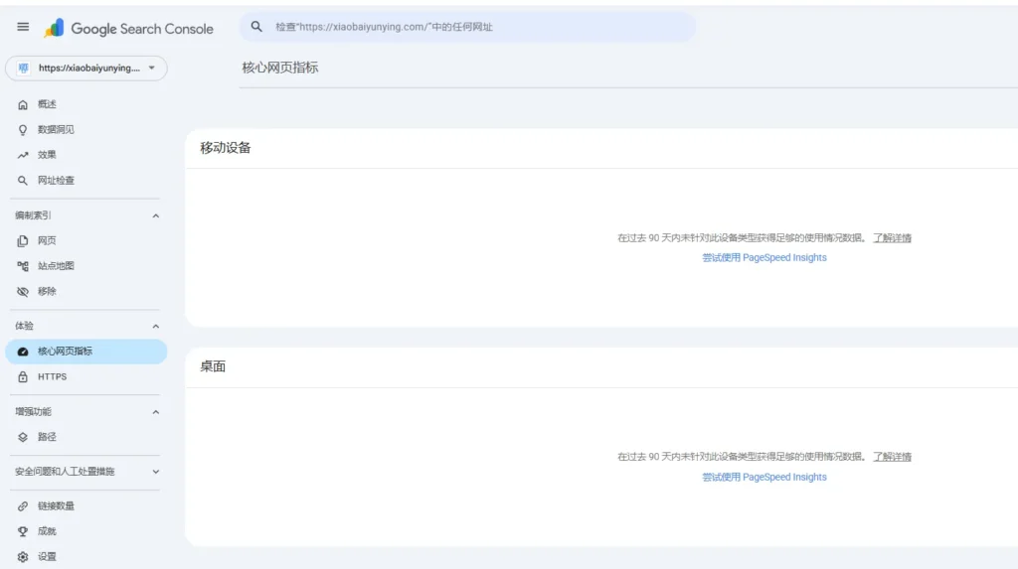Click the 增强功能 section heading

(33, 411)
